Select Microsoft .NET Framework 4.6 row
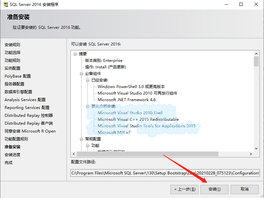 click(127, 100)
